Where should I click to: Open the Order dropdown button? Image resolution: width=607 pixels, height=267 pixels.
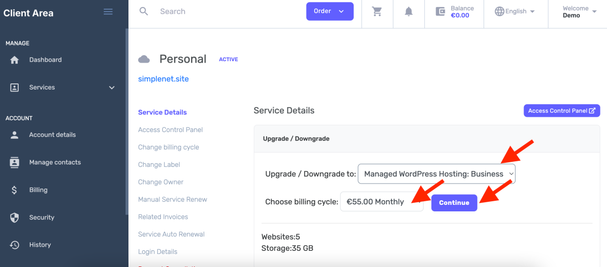(x=329, y=12)
